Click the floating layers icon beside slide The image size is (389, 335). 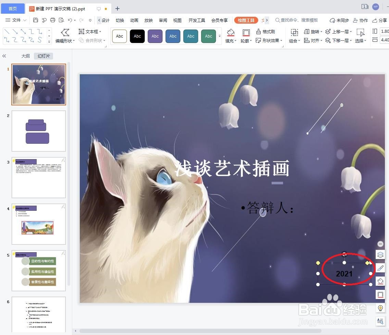click(x=380, y=254)
